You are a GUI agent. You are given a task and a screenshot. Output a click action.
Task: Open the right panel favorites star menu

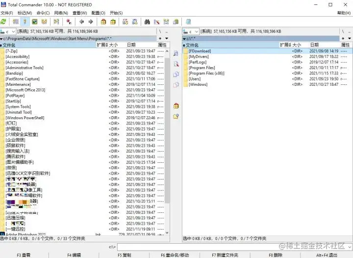(343, 38)
